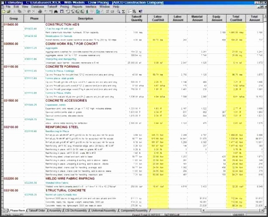Click the Group column header
This screenshot has height=217, width=268.
coord(13,18)
